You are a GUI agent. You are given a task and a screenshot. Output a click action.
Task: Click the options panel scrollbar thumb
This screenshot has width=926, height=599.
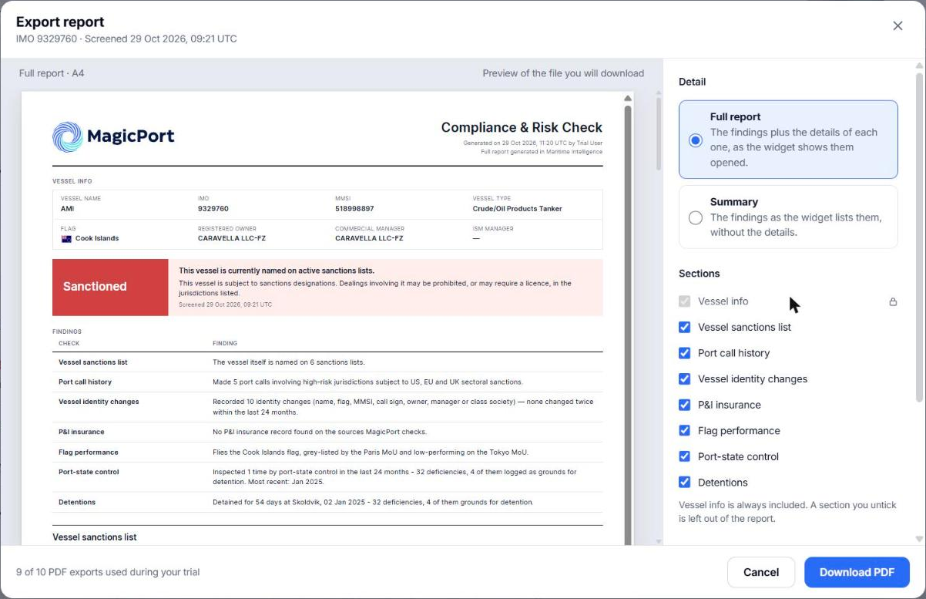tap(919, 237)
